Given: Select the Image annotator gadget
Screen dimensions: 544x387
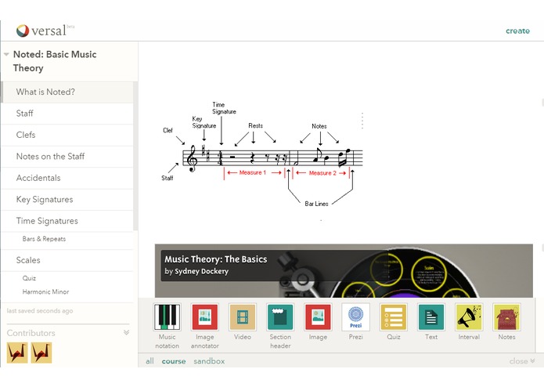Looking at the screenshot, I should click(x=205, y=316).
